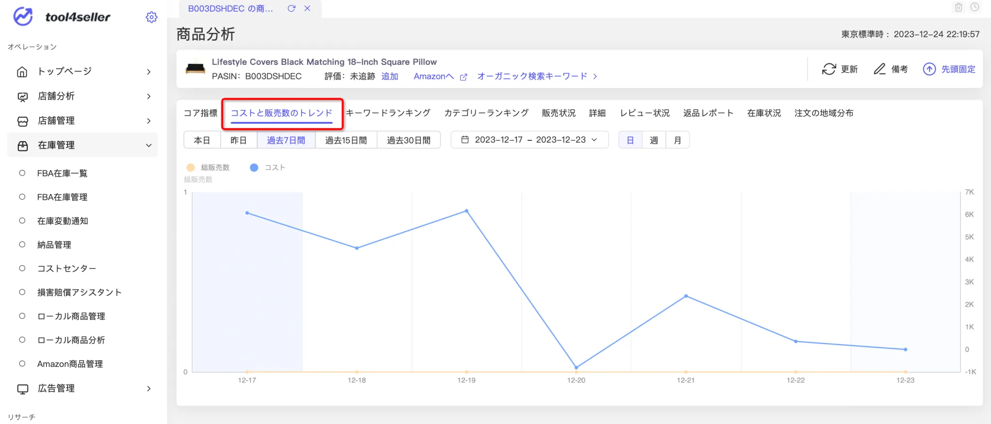Open the 注文の地域分布 tab
The image size is (991, 424).
tap(824, 113)
